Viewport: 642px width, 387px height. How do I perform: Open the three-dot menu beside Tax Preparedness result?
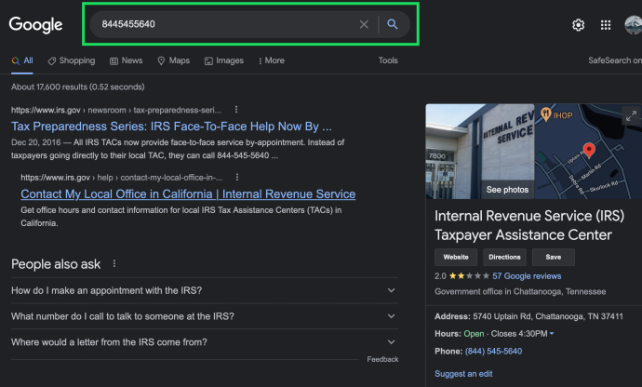236,110
